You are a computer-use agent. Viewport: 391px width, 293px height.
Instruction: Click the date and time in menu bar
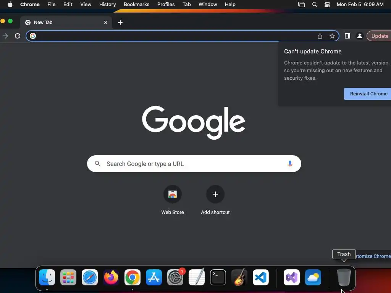[x=360, y=5]
